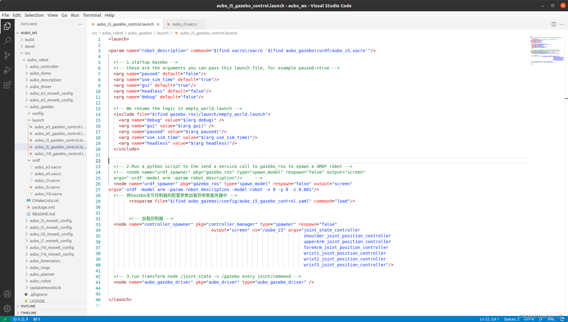Open the LICENSE file
This screenshot has width=568, height=322.
51,301
